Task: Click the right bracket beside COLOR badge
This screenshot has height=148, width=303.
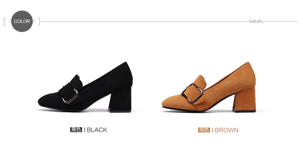Action: click(x=39, y=22)
